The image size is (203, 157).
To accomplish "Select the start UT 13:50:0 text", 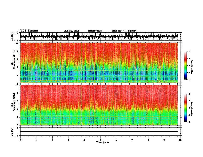I will click(124, 31).
